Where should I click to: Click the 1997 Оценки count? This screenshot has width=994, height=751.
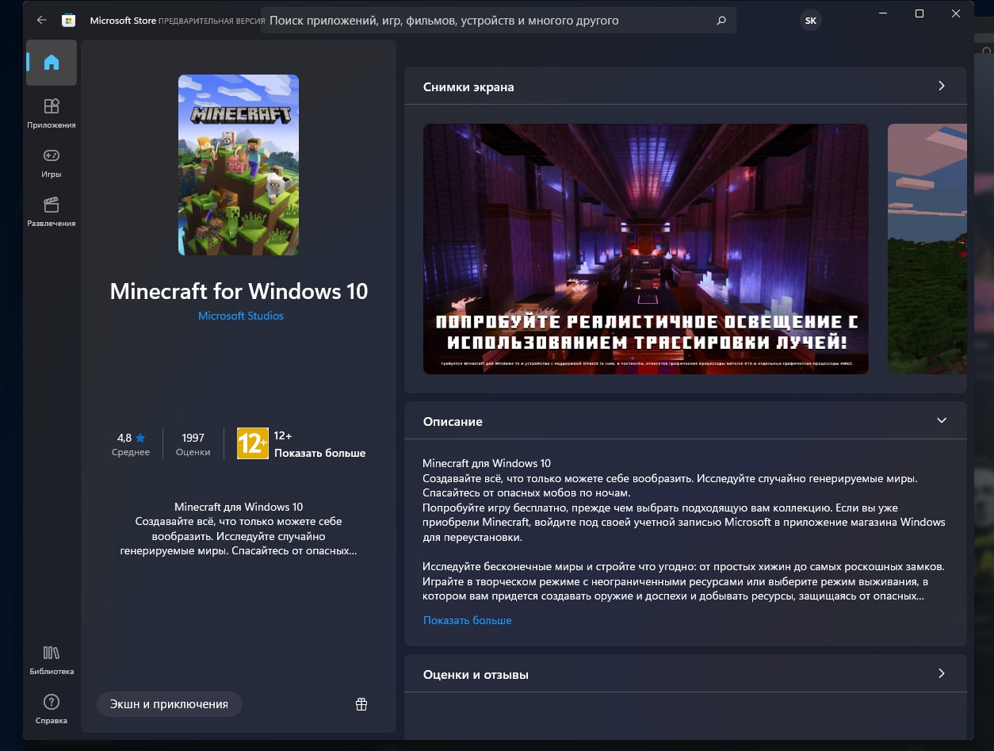pyautogui.click(x=193, y=444)
